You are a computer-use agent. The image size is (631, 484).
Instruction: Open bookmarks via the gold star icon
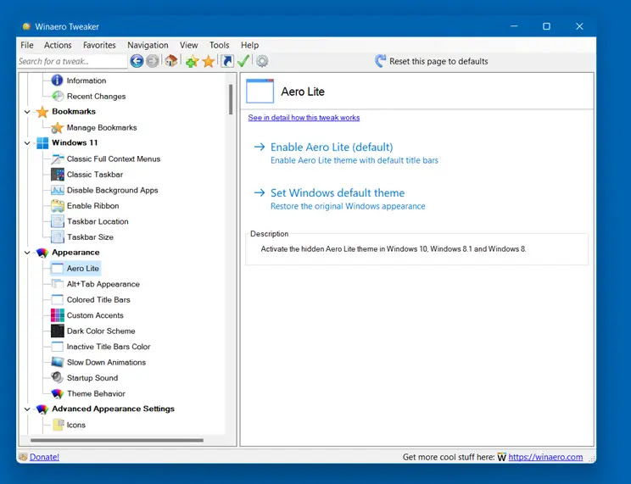[x=209, y=61]
